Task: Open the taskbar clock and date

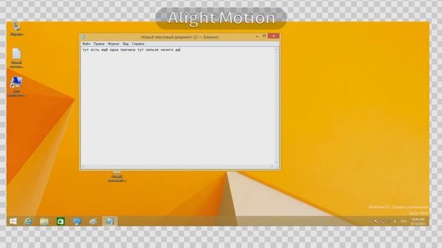Action: [418, 222]
